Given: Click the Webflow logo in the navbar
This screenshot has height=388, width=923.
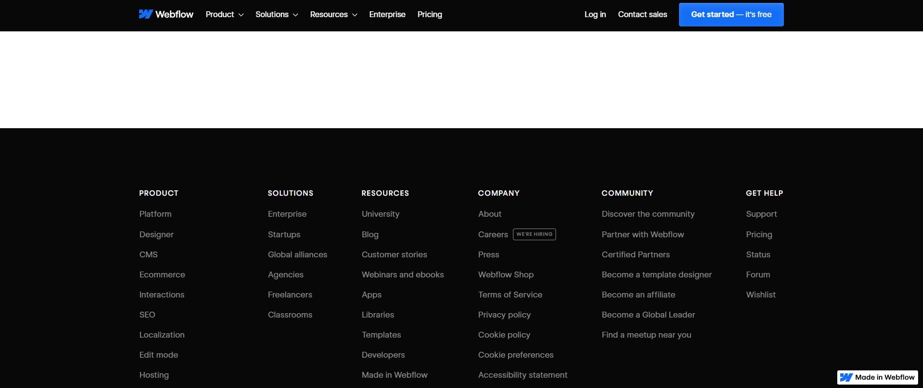Looking at the screenshot, I should pyautogui.click(x=166, y=15).
